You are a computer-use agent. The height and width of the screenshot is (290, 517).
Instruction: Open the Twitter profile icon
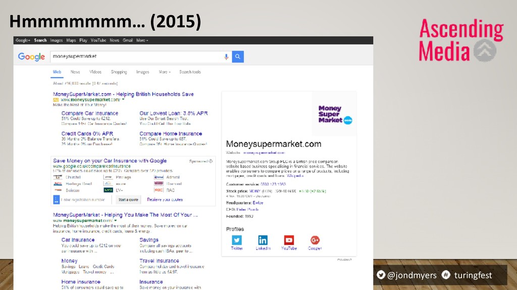(236, 240)
